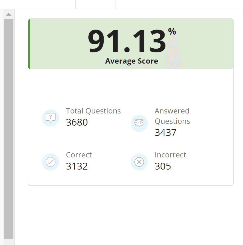
Task: Click the percent sign beside the score
Action: (172, 31)
